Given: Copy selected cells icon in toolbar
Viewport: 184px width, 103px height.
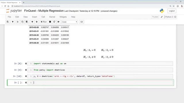Looking at the screenshot, I should tap(22, 22).
